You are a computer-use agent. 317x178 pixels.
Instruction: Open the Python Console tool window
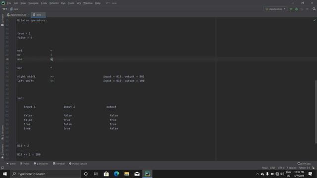(x=78, y=164)
